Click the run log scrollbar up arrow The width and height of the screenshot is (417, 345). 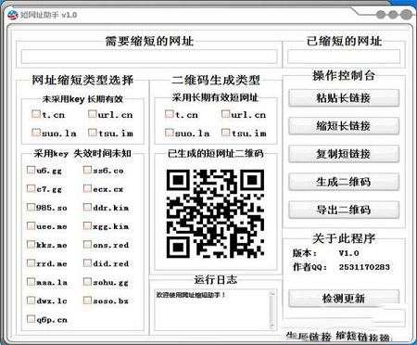(272, 294)
